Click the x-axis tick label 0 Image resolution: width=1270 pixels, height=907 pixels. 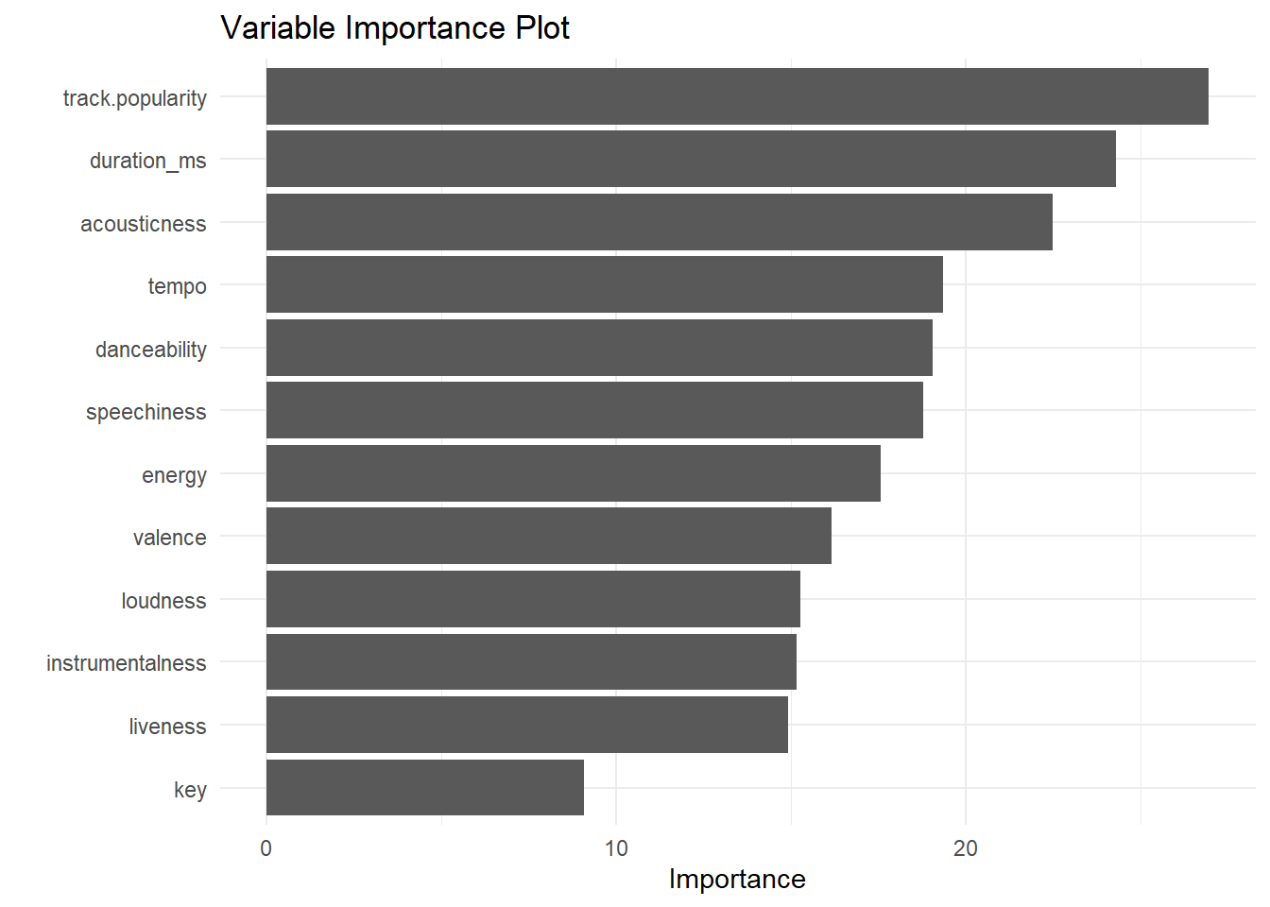click(266, 848)
